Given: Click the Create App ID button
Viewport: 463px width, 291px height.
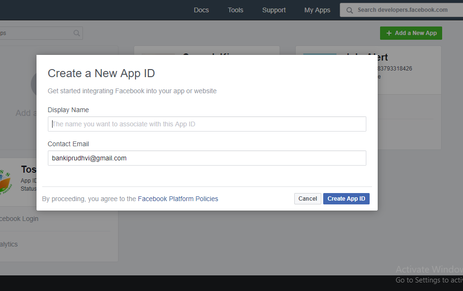Looking at the screenshot, I should coord(346,199).
